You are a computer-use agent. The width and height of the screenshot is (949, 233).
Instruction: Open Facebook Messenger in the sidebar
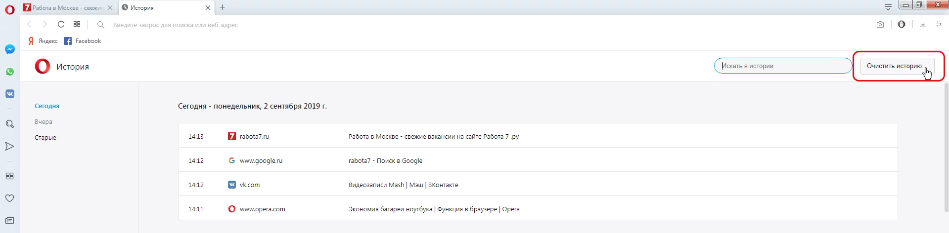click(x=10, y=49)
